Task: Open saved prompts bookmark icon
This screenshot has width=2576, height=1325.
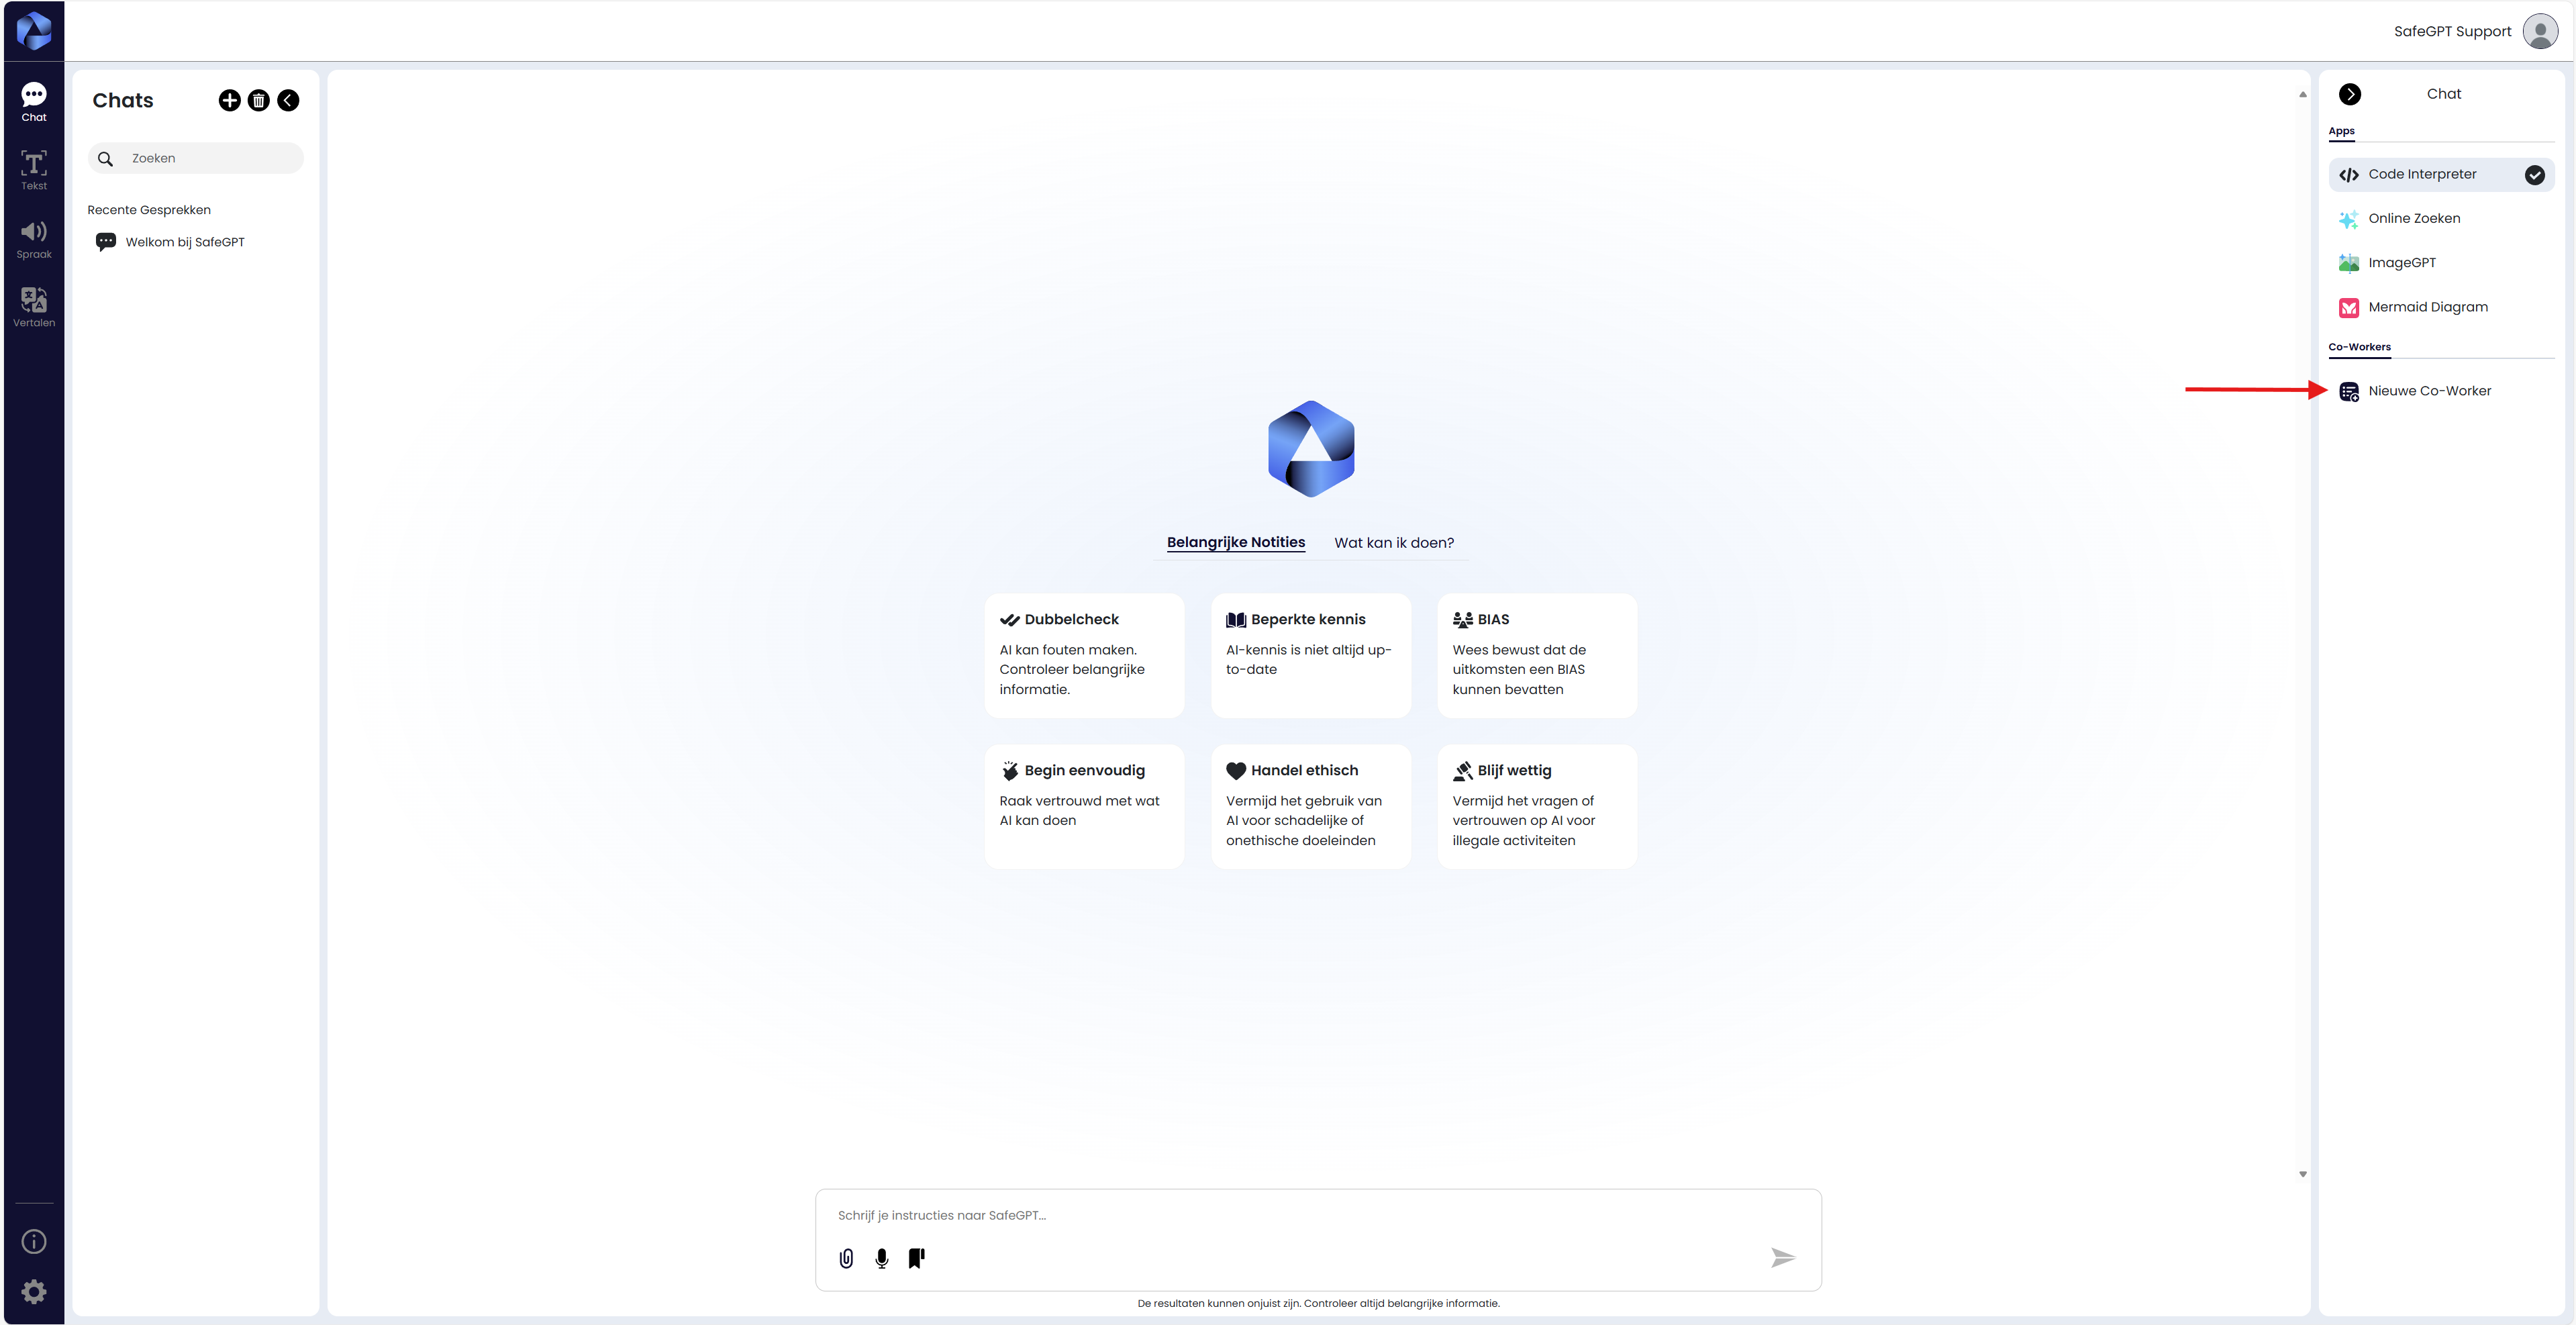Action: pos(916,1258)
